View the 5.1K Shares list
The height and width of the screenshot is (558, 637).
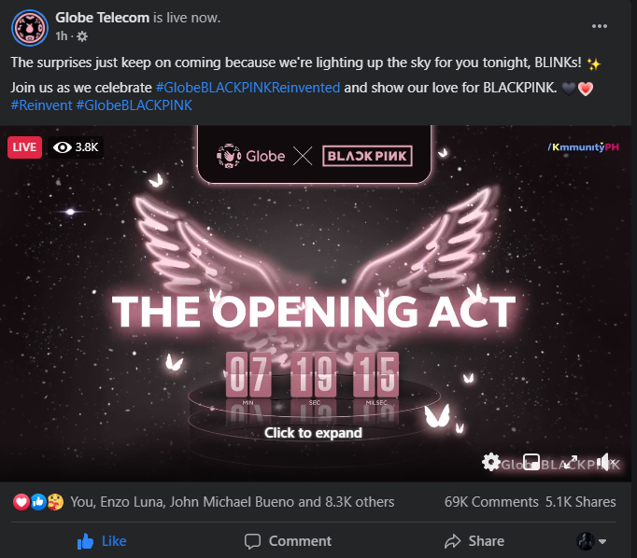click(581, 502)
